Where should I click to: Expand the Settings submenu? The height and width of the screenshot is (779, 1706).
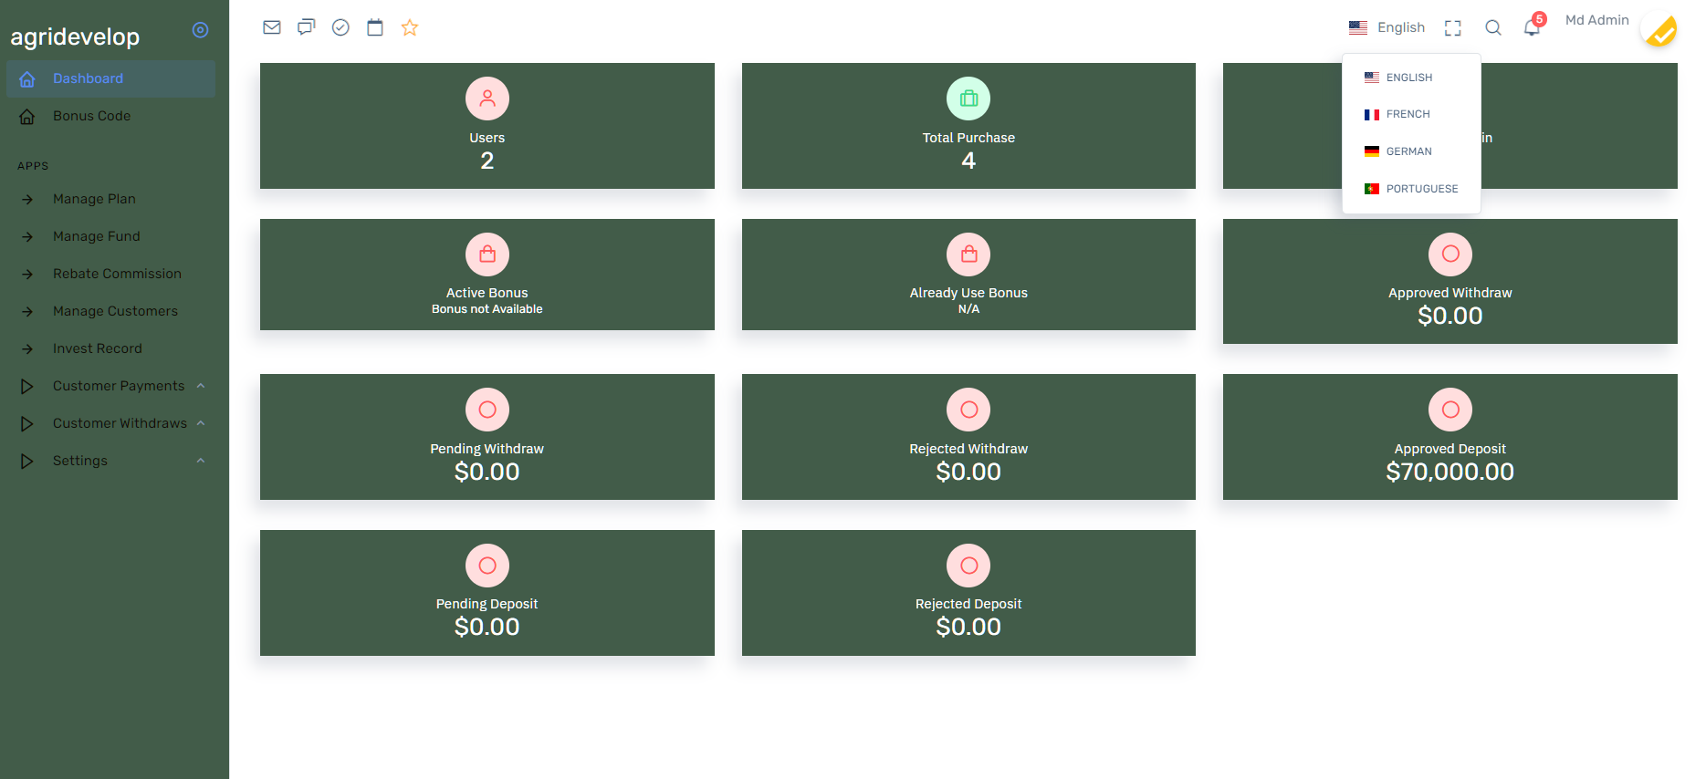80,461
